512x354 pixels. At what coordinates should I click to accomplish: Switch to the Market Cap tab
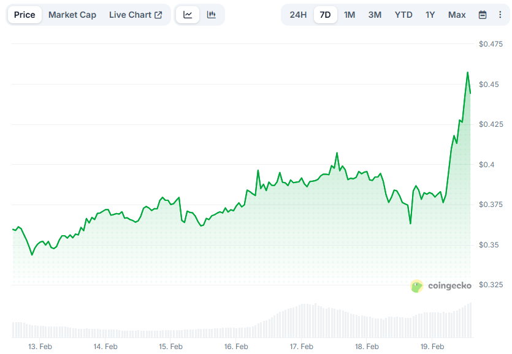coord(72,14)
